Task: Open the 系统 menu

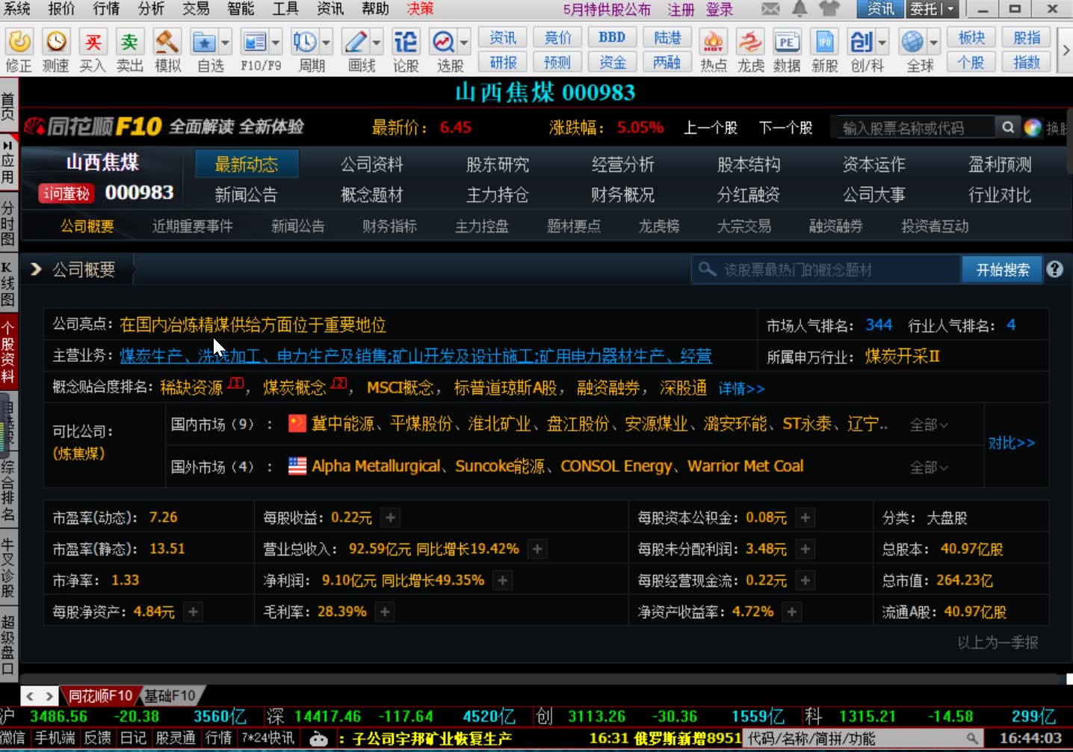Action: click(x=17, y=9)
